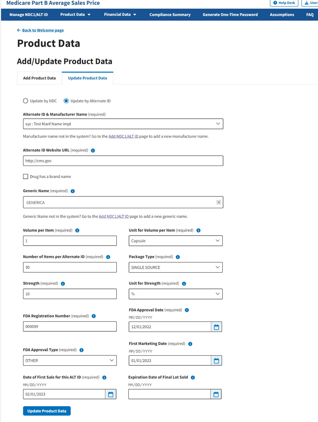Select Update by Alternate ID option
Image resolution: width=318 pixels, height=422 pixels.
[66, 101]
